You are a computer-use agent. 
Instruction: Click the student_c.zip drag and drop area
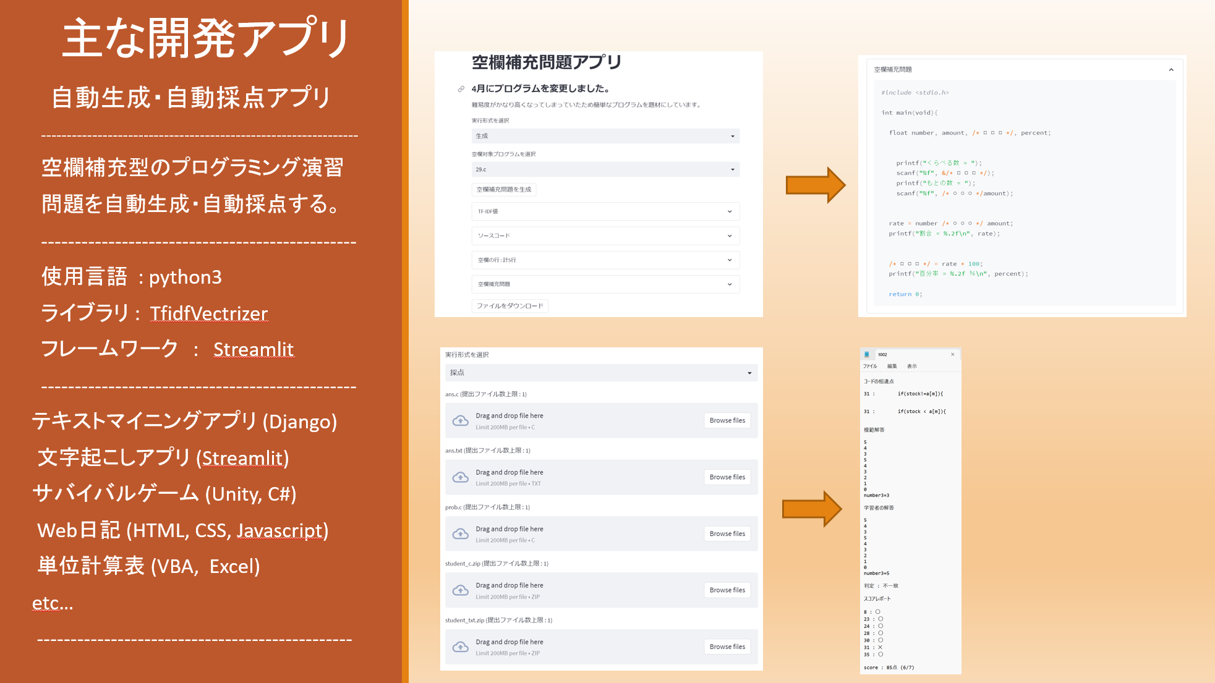tap(601, 590)
